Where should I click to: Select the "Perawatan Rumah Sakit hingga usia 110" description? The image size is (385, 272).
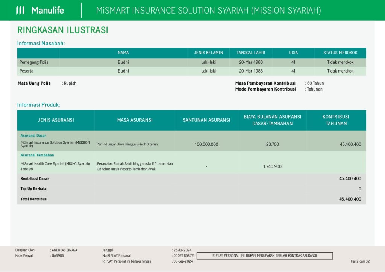(135, 166)
